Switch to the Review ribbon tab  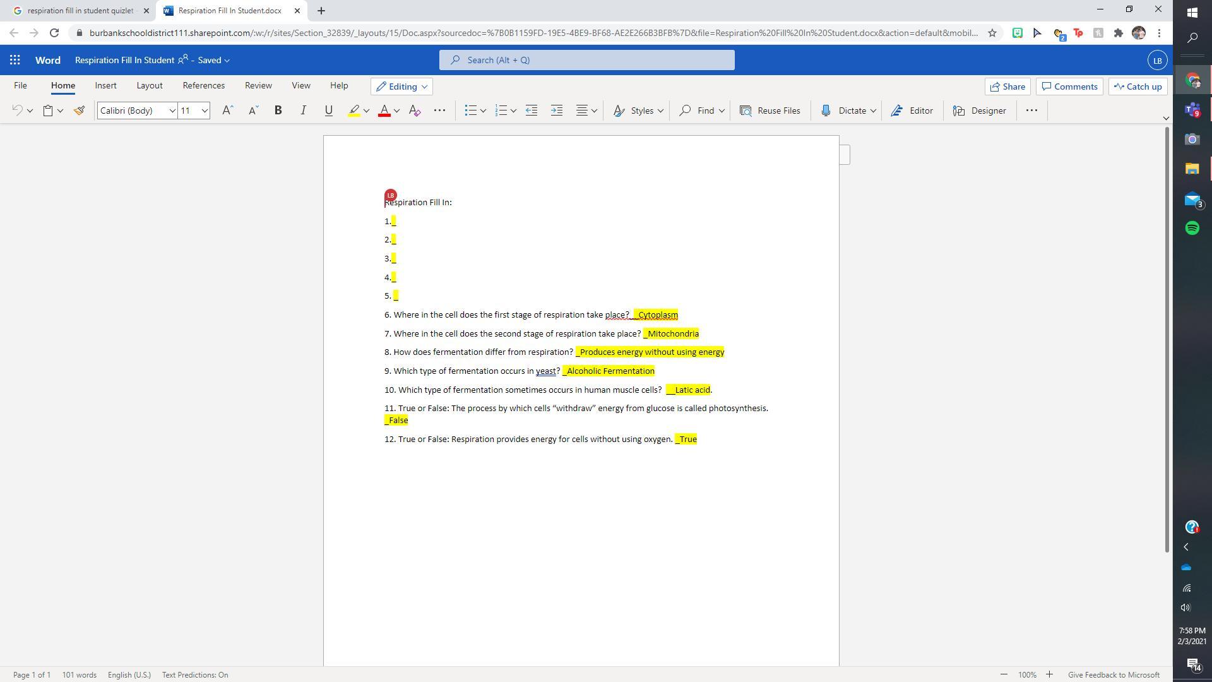pos(258,85)
